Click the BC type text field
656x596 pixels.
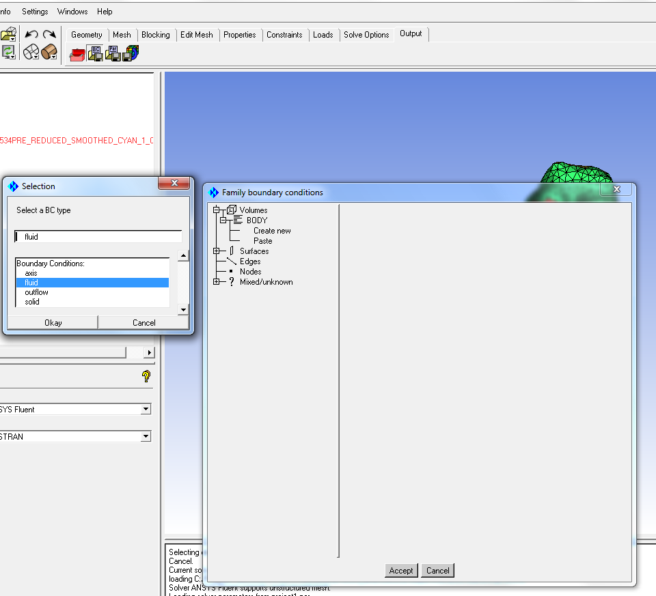pos(98,237)
